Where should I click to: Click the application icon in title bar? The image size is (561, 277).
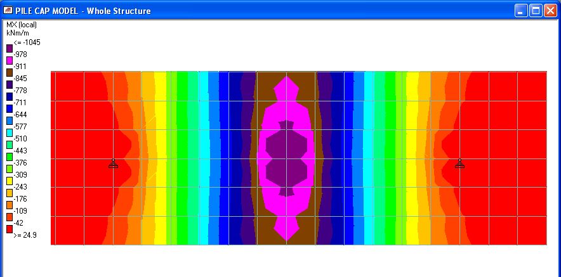8,10
